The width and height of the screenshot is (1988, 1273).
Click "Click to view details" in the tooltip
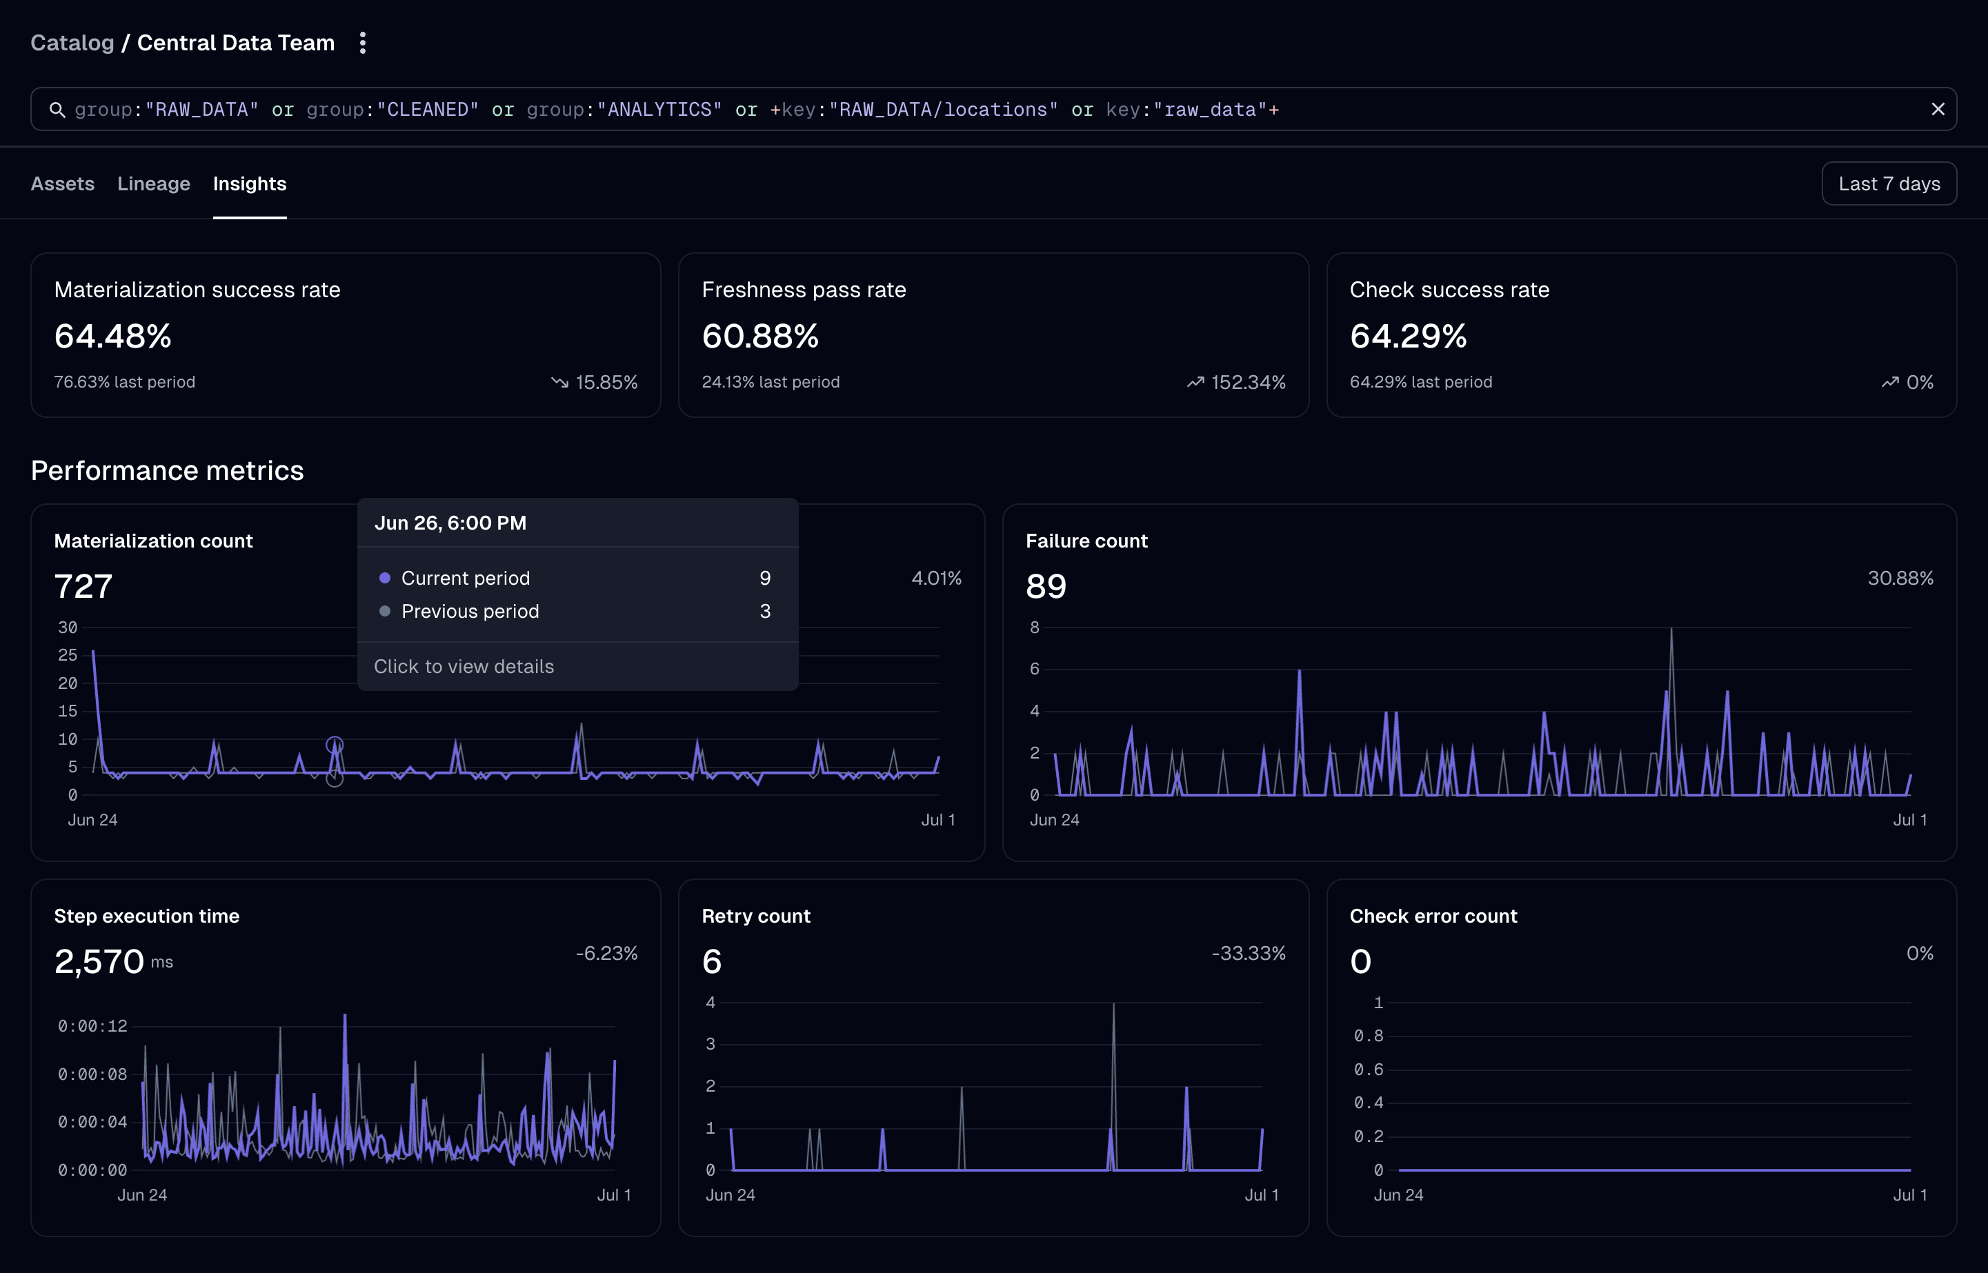(464, 665)
